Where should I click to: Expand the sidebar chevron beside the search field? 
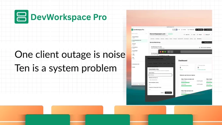coord(146,34)
